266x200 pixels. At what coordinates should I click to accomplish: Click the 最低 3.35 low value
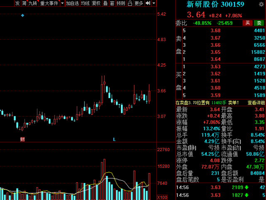259,122
